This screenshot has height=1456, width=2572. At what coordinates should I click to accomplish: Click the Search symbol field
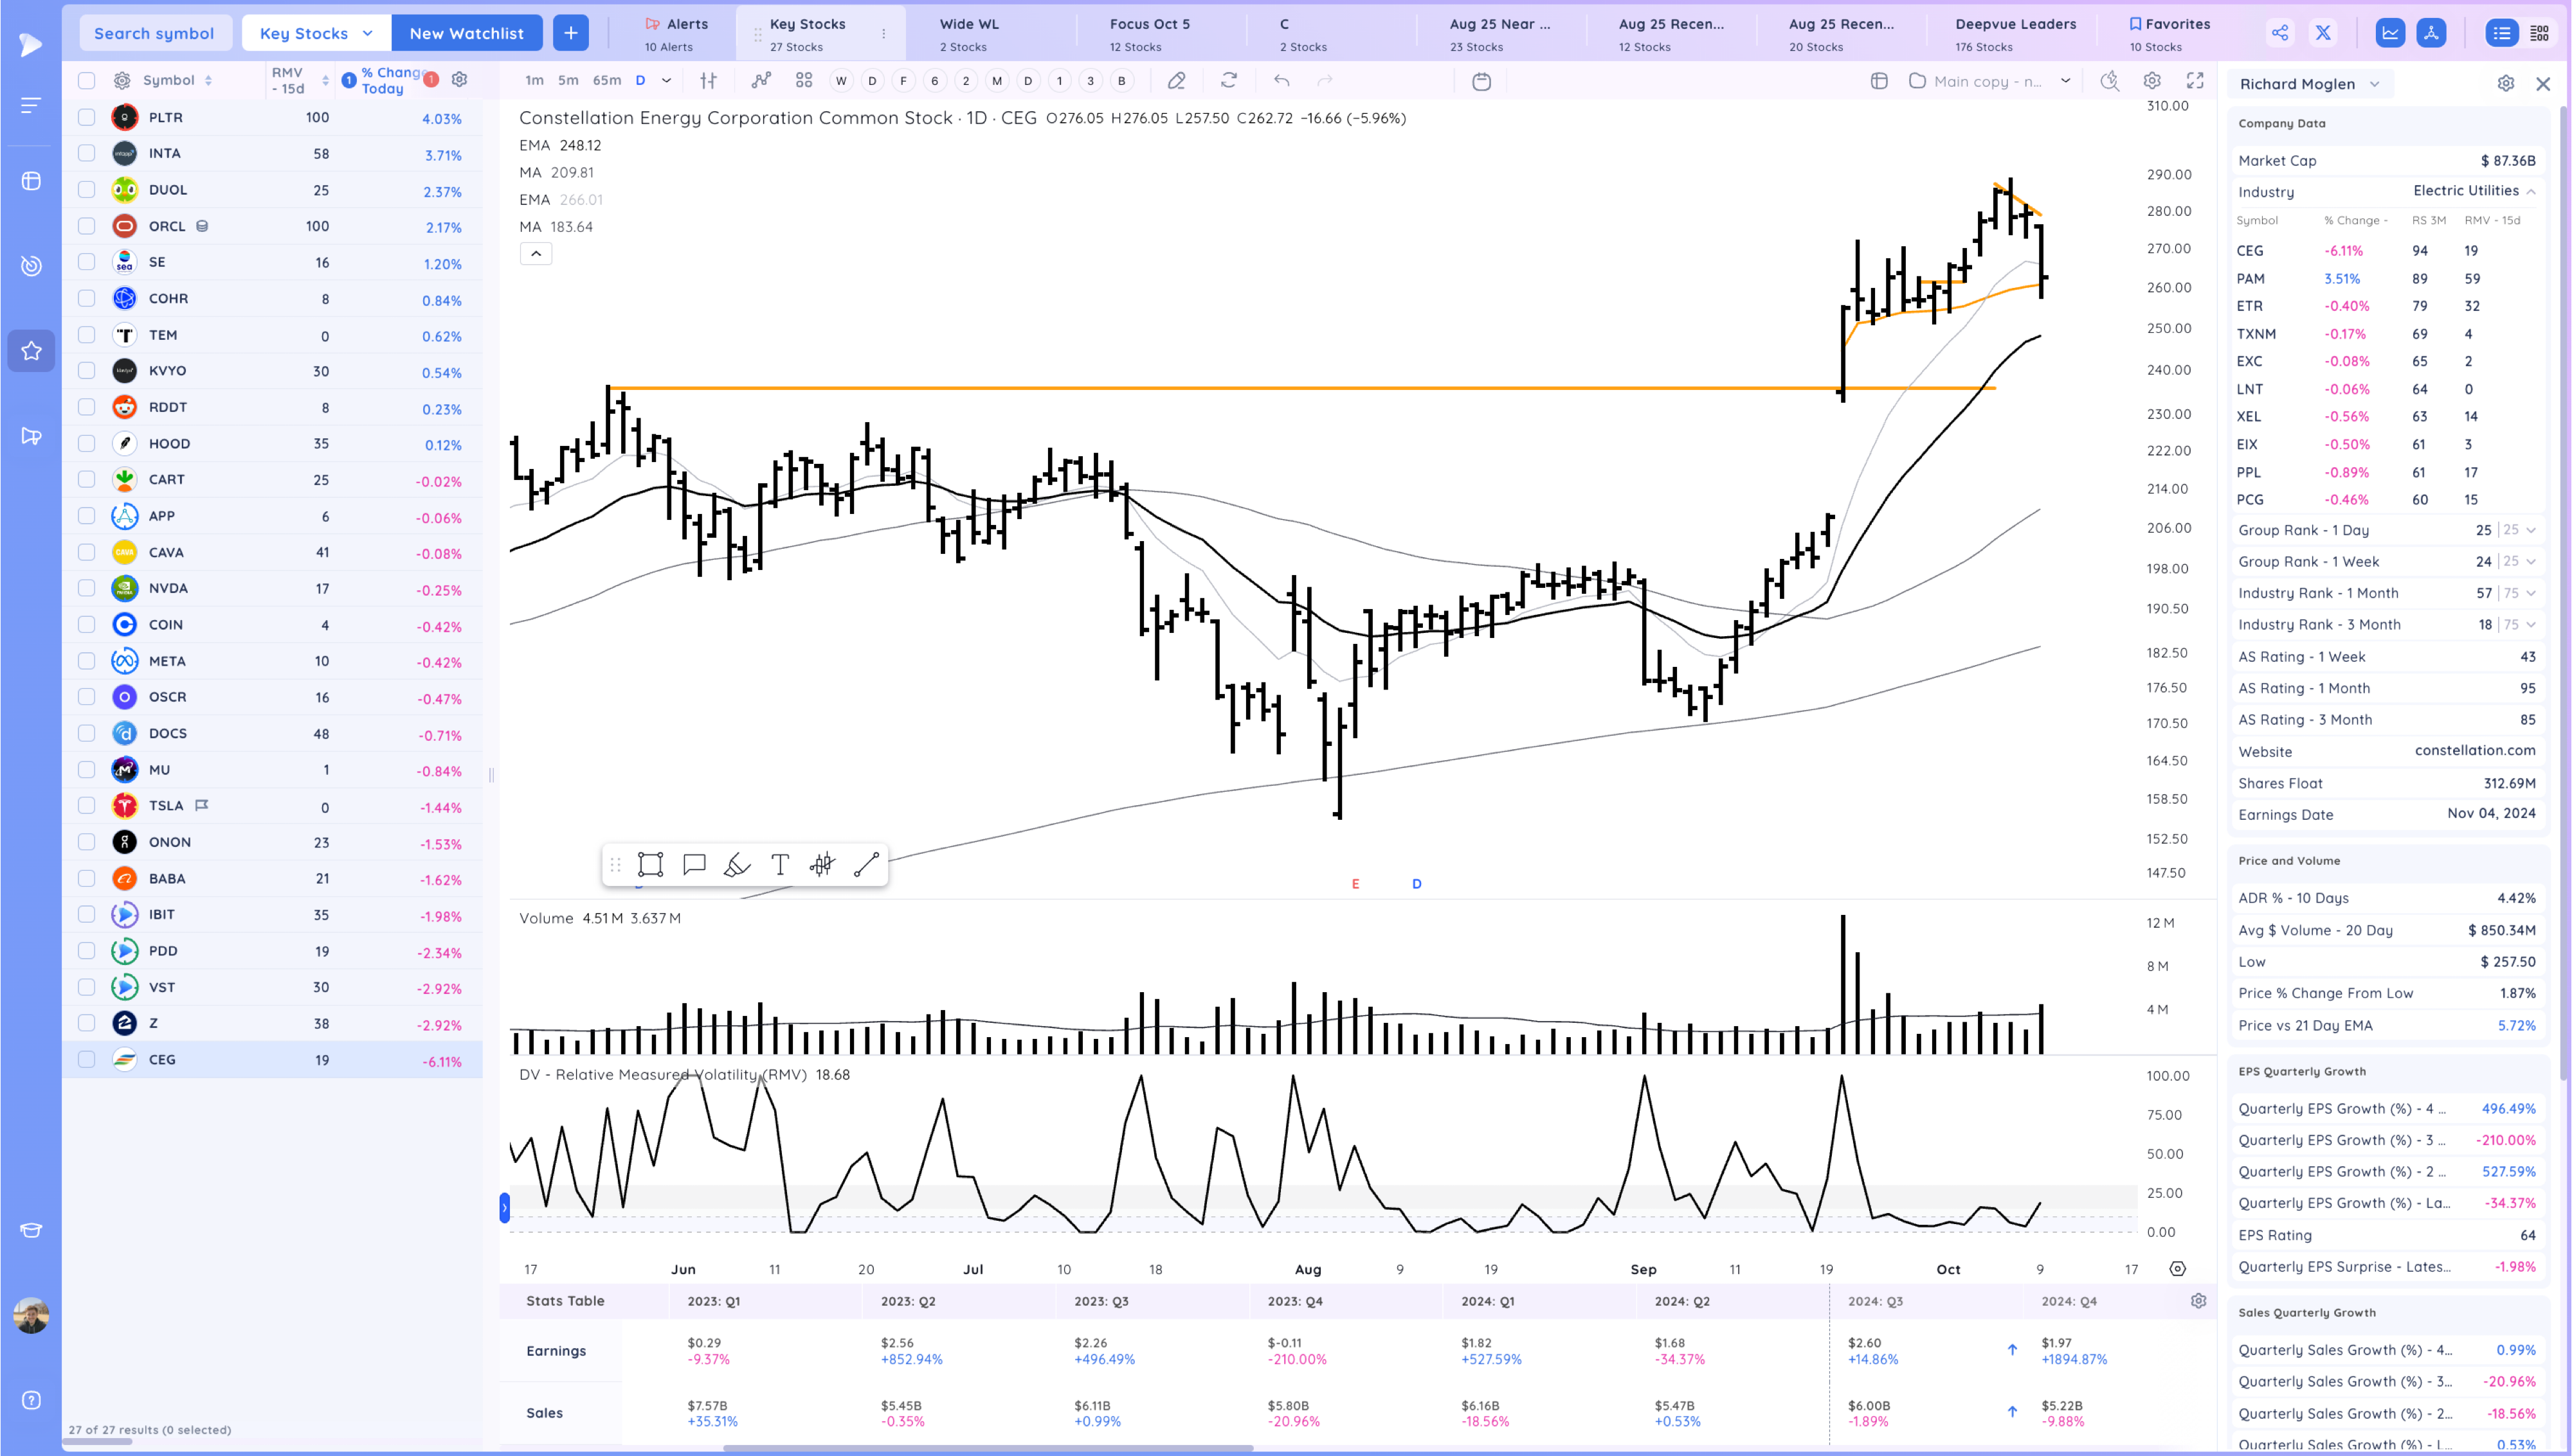pos(154,33)
